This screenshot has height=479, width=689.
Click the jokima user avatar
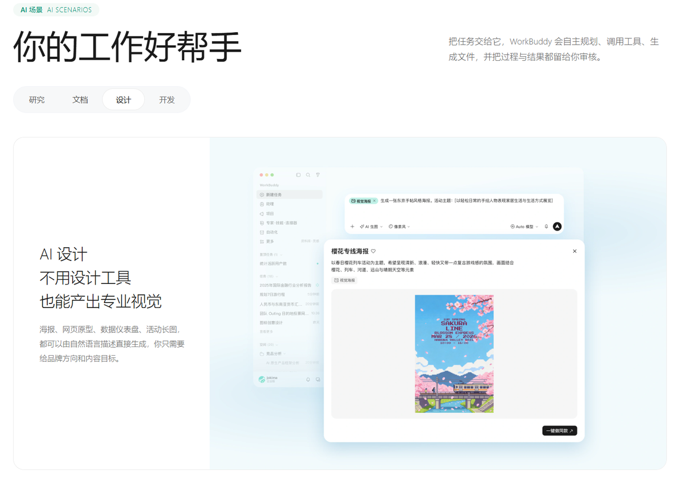tap(262, 379)
